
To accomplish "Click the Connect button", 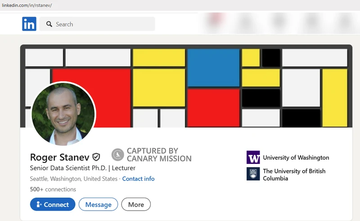I will [53, 204].
